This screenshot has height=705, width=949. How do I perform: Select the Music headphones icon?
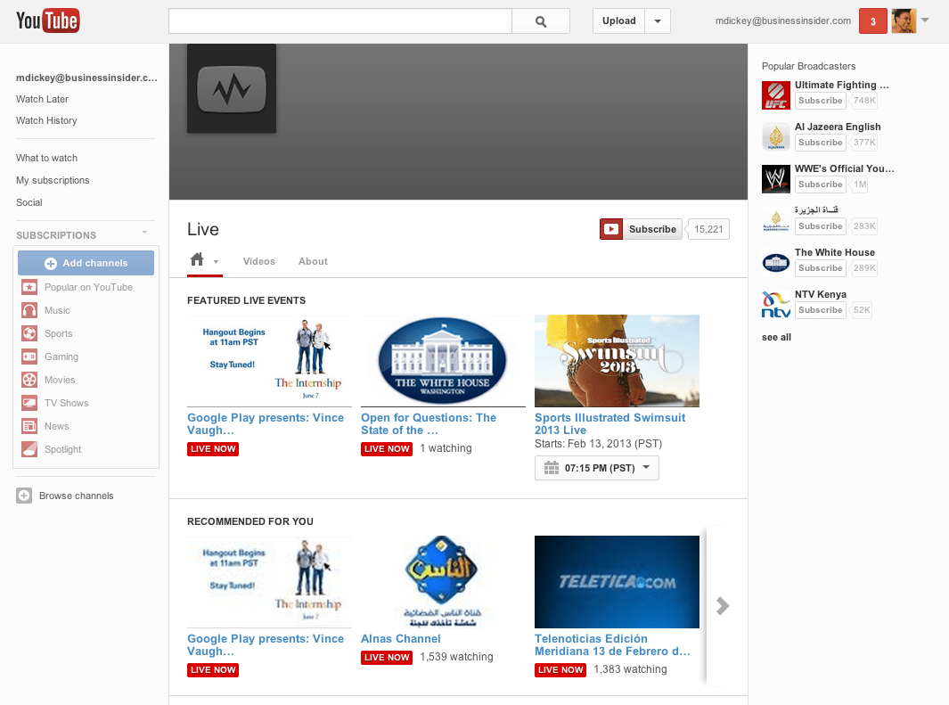coord(29,310)
